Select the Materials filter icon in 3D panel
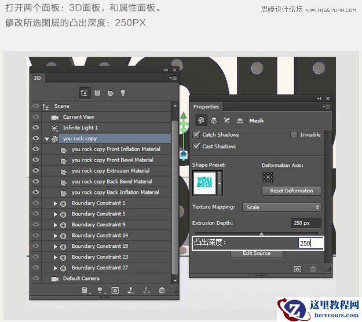The height and width of the screenshot is (322, 362). pyautogui.click(x=111, y=93)
